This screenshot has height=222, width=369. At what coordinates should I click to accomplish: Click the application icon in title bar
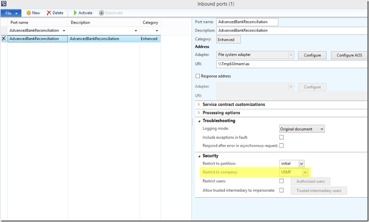[x=4, y=4]
